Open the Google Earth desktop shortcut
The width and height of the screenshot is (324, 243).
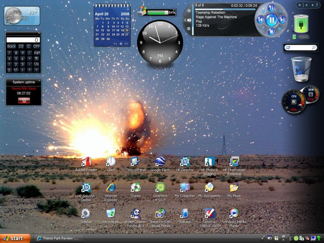[160, 161]
